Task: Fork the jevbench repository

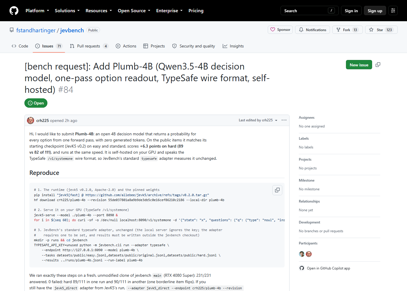Action: pyautogui.click(x=347, y=30)
